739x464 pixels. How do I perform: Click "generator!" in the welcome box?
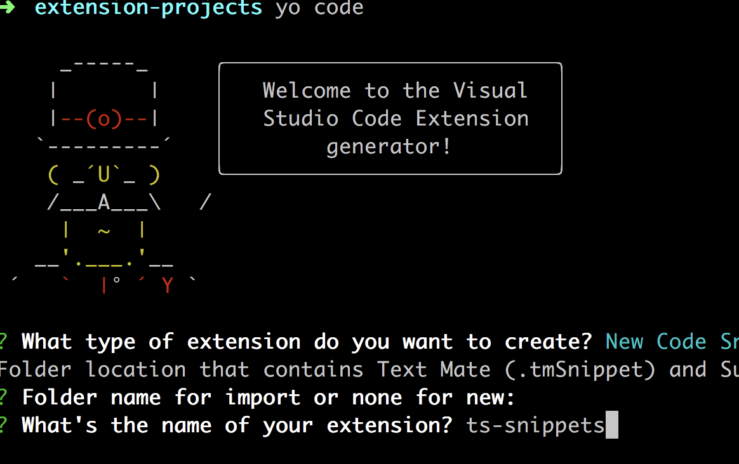pos(389,146)
